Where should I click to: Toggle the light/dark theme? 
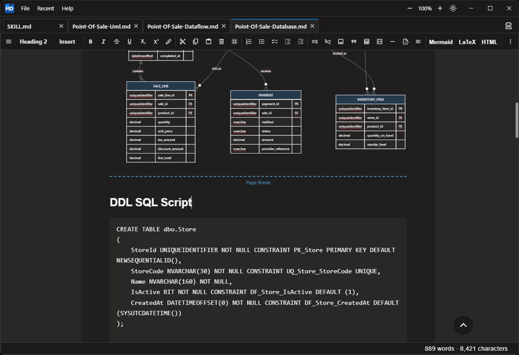pyautogui.click(x=453, y=8)
